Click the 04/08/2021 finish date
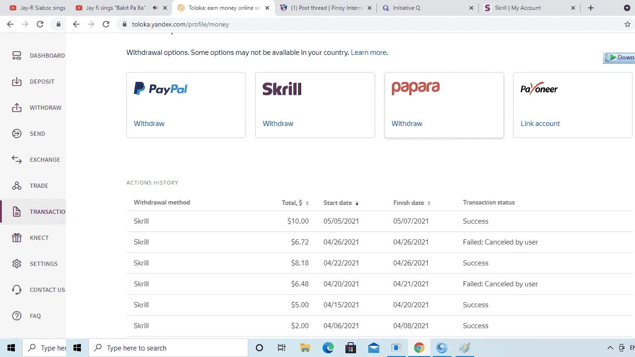Screen dimensions: 635x357 click(411, 326)
